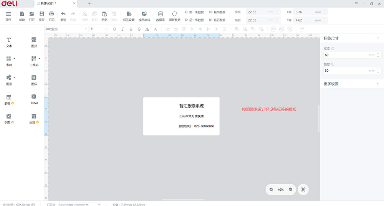The width and height of the screenshot is (384, 206).
Task: Click the 高度 help question icon
Action: [333, 64]
